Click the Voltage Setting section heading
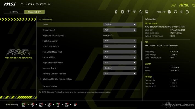The image size is (195, 109). click(50, 86)
